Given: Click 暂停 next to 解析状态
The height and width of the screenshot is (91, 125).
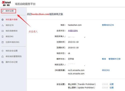Looking at the screenshot, I should 104,59.
